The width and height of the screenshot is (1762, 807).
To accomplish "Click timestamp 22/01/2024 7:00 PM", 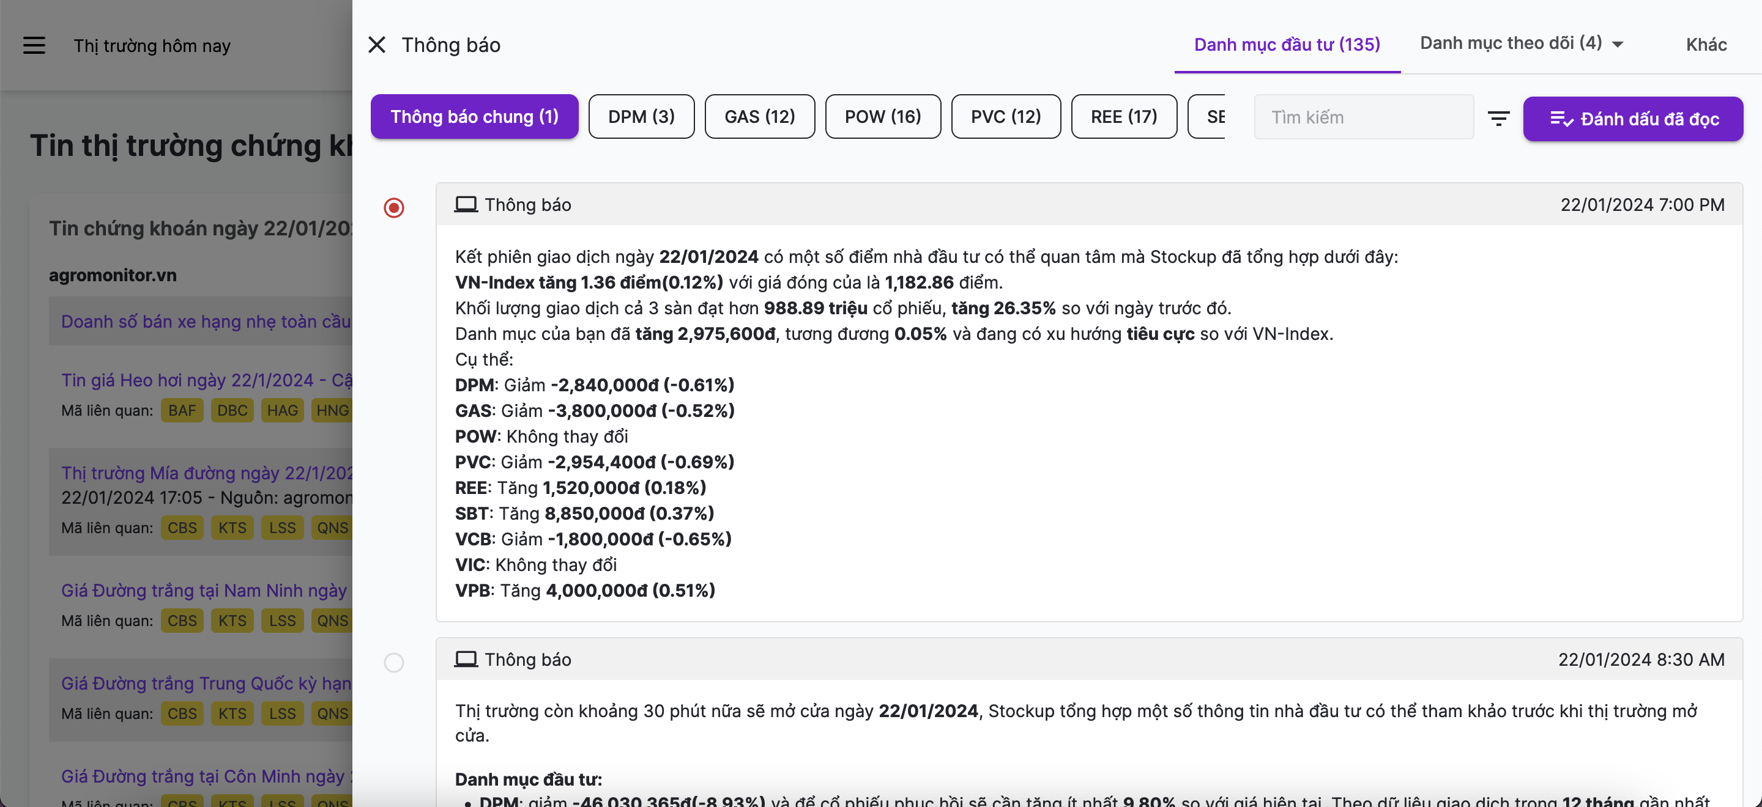I will click(1642, 205).
